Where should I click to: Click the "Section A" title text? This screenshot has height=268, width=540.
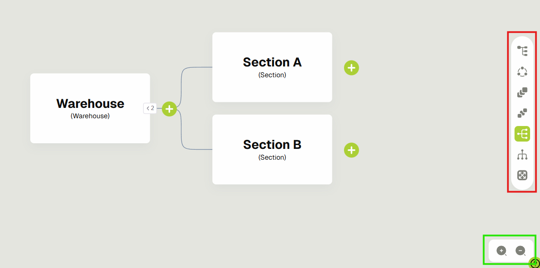pos(272,63)
